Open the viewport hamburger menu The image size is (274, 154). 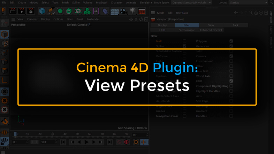[x=13, y=20]
